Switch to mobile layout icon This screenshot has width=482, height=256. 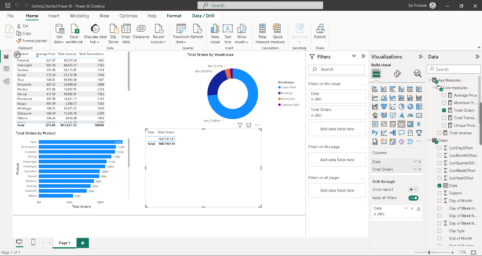point(33,242)
